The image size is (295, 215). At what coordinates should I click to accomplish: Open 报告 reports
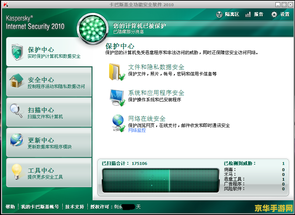point(258,14)
